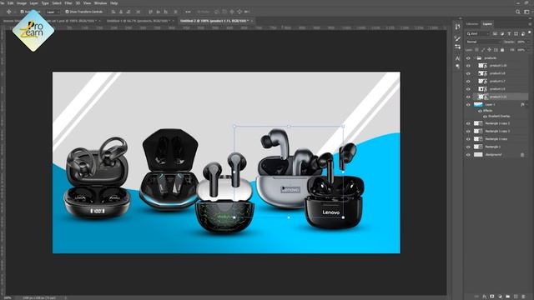Toggle the layer filtering on/off switch

pyautogui.click(x=530, y=32)
